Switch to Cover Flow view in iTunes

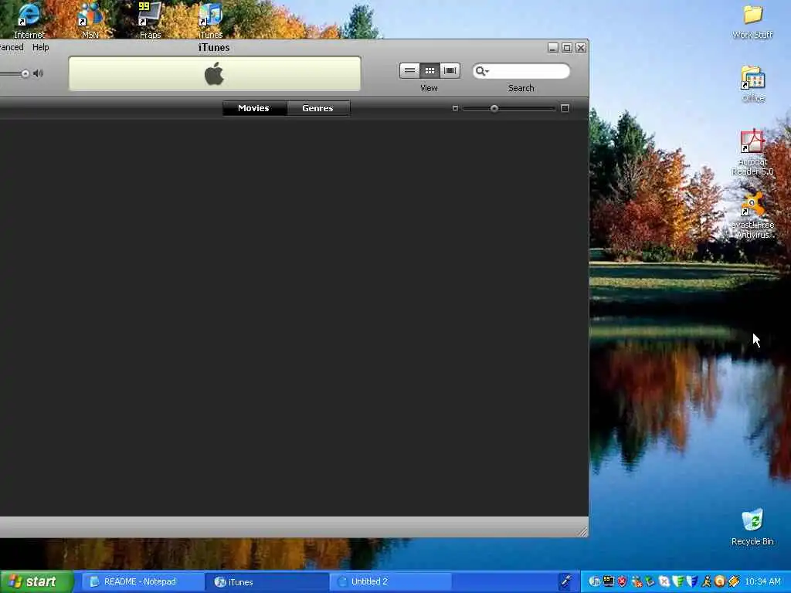tap(450, 70)
